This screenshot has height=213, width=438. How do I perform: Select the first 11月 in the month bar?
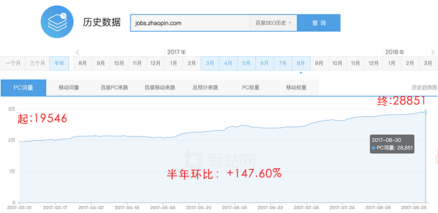(x=137, y=64)
